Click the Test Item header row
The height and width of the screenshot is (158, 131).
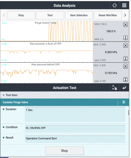pos(65,95)
